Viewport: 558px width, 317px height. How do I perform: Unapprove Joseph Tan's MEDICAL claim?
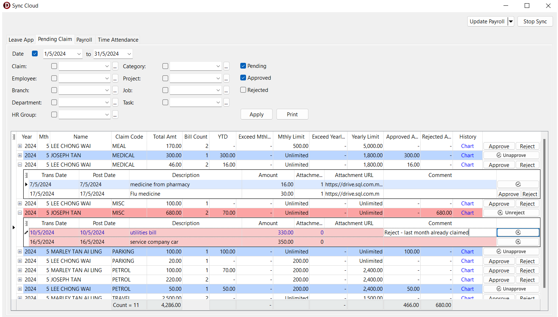tap(511, 155)
